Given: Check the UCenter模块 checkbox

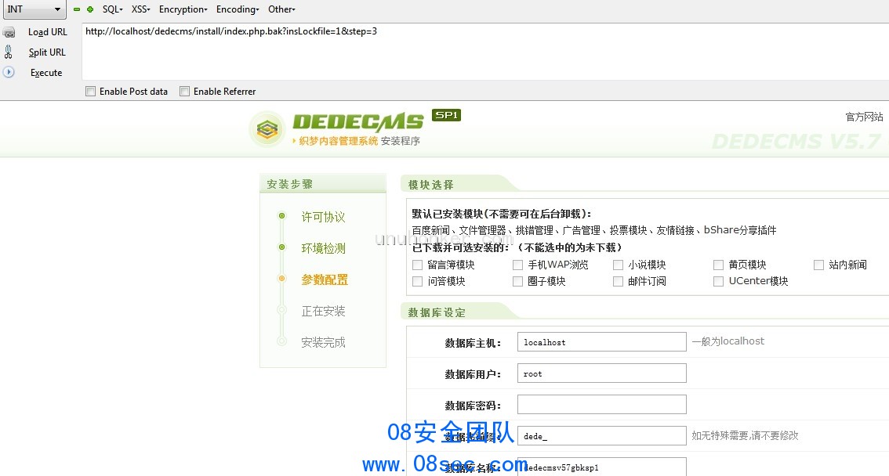Looking at the screenshot, I should click(718, 281).
